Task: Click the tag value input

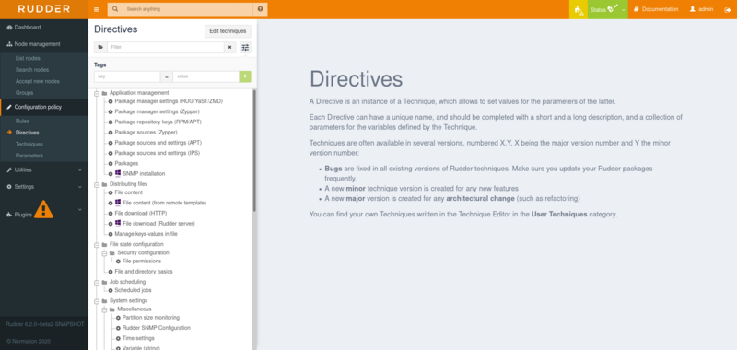Action: (205, 76)
